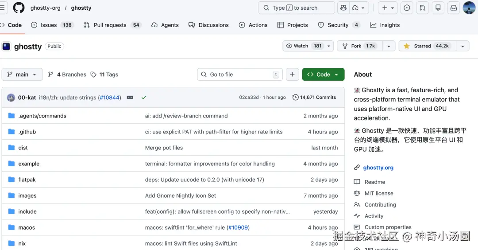Switch to the Insights tab

(385, 25)
